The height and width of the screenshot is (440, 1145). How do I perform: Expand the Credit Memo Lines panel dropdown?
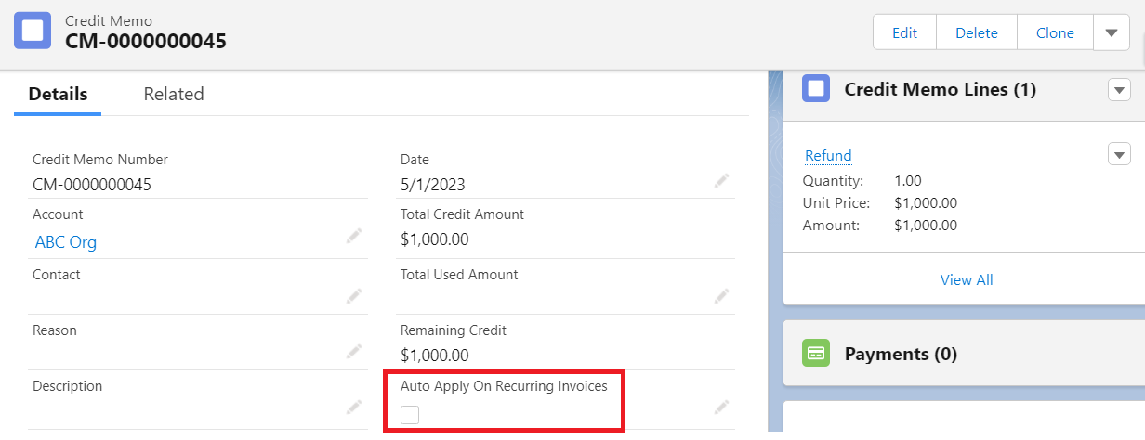point(1119,90)
